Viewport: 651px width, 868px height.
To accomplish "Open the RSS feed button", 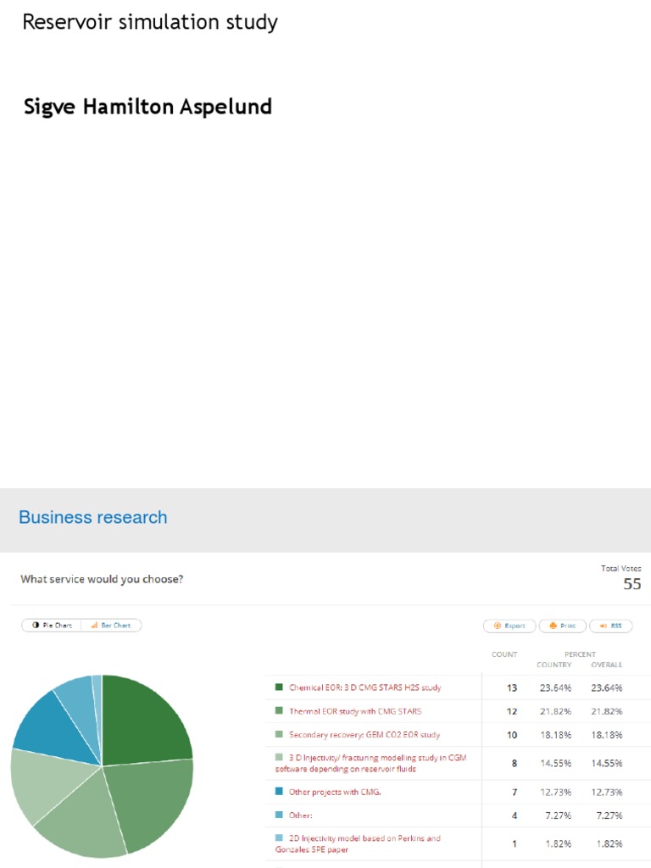I will [x=611, y=626].
